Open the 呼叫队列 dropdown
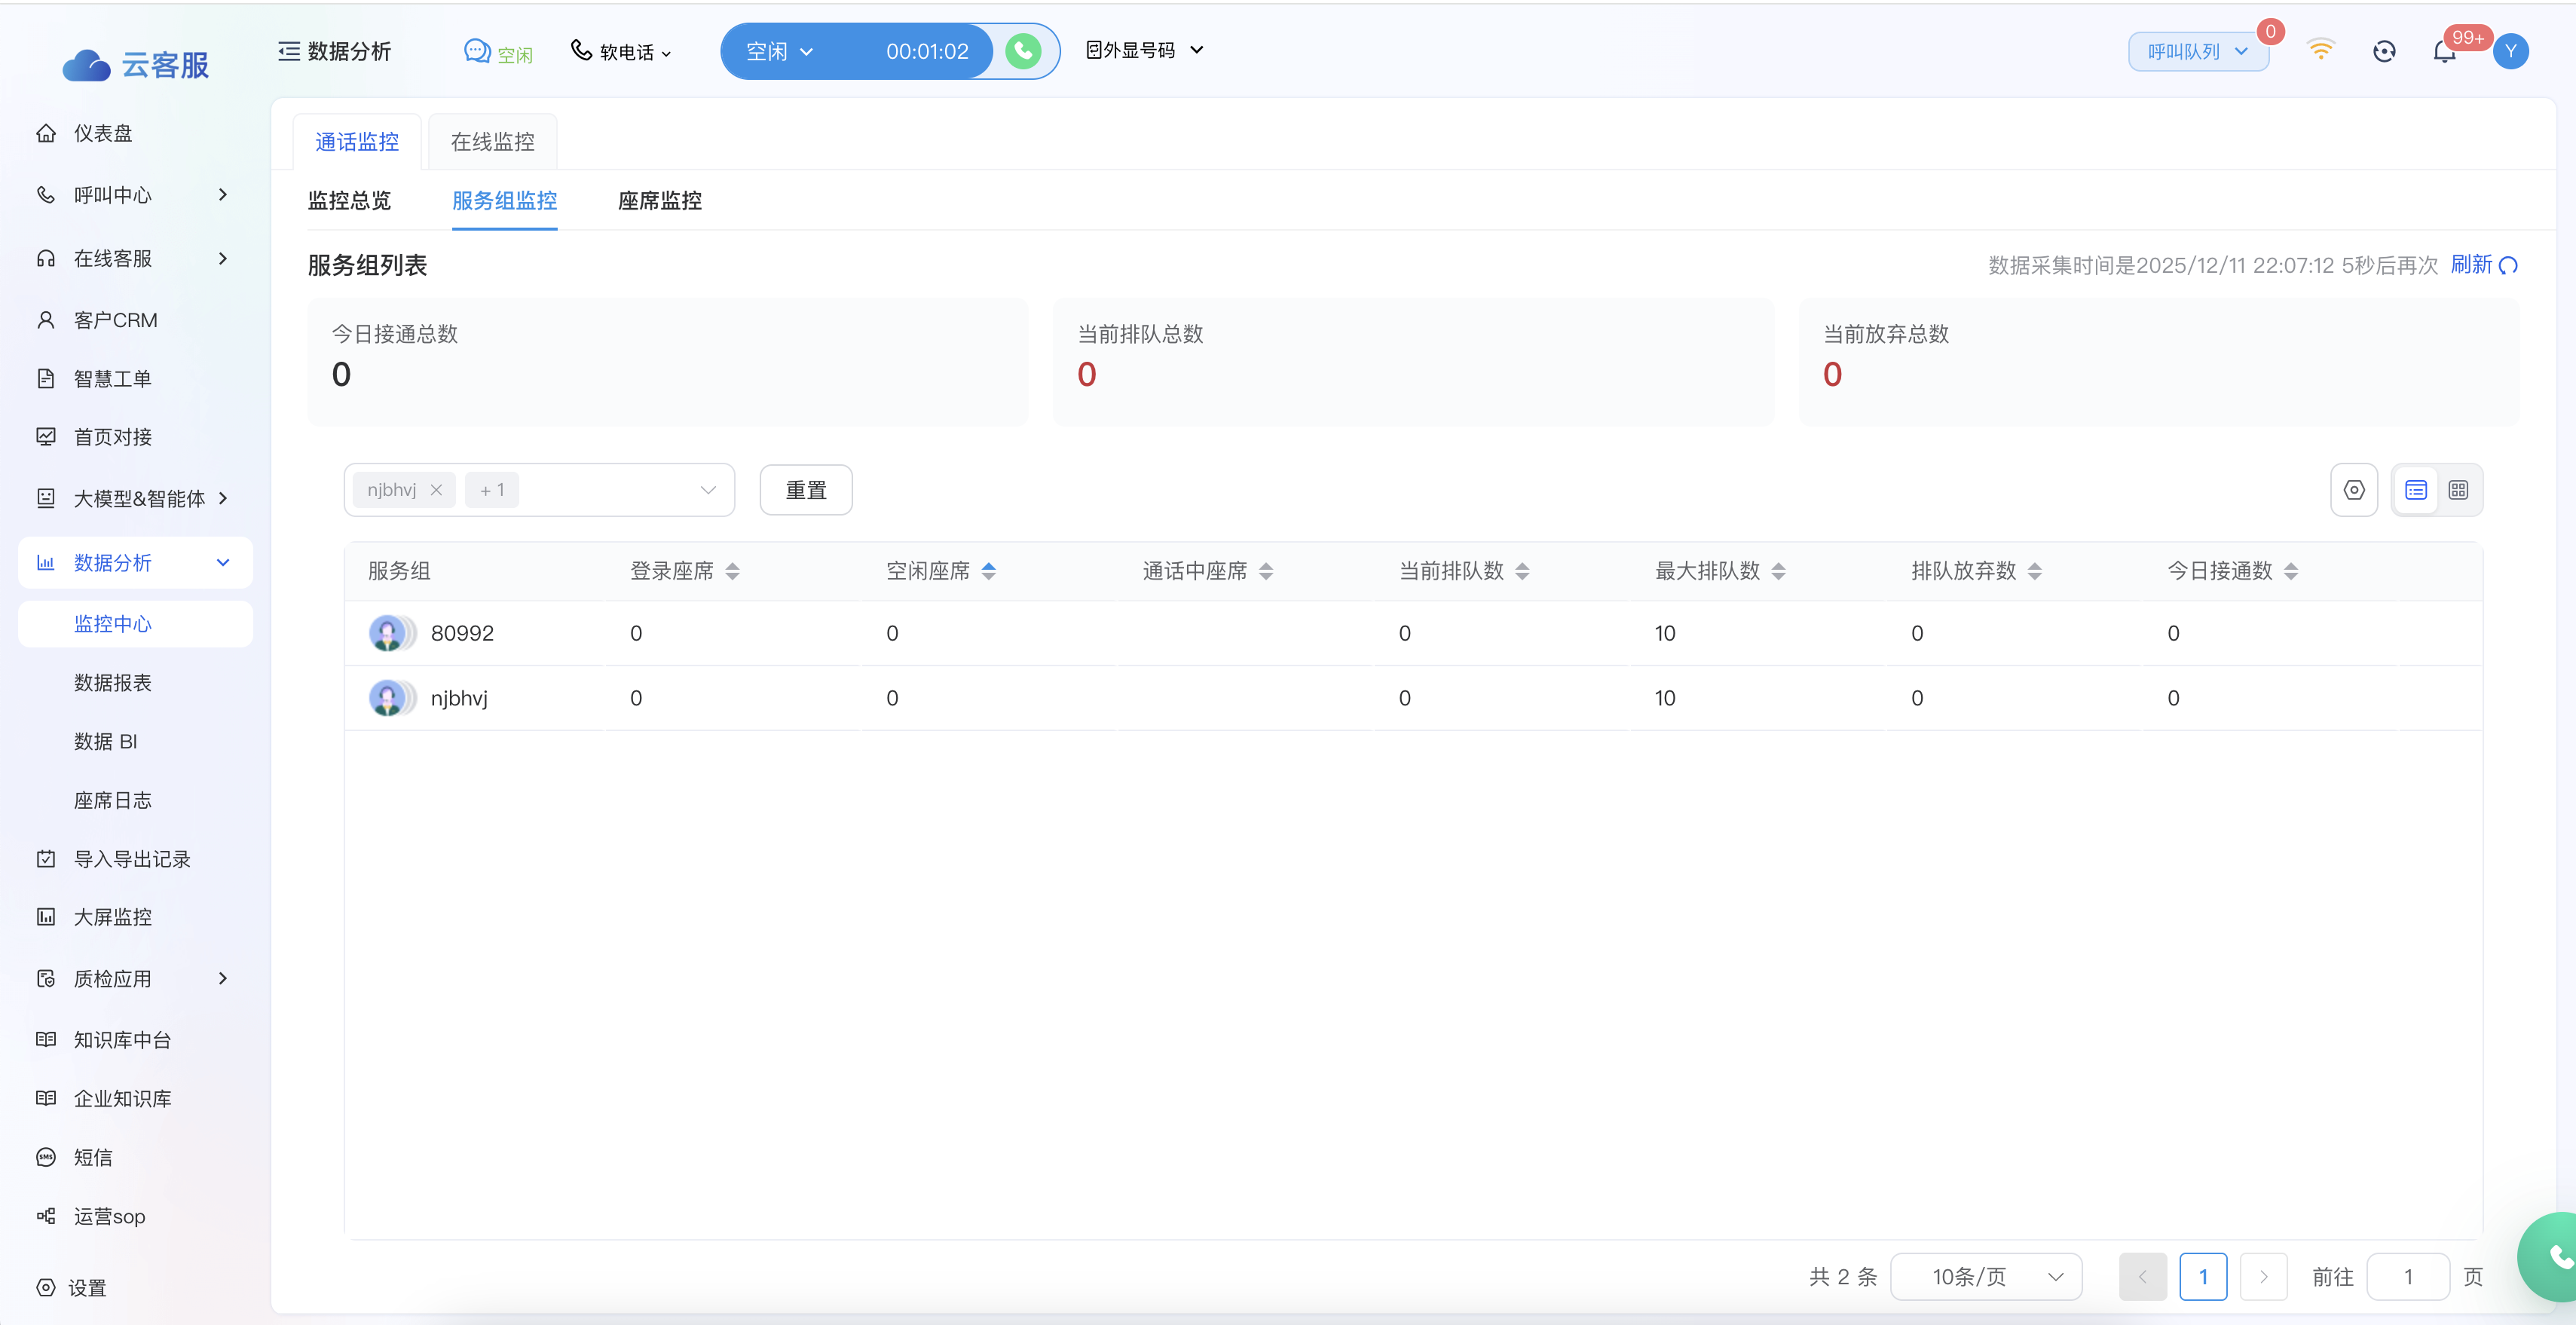This screenshot has height=1325, width=2576. pyautogui.click(x=2197, y=52)
